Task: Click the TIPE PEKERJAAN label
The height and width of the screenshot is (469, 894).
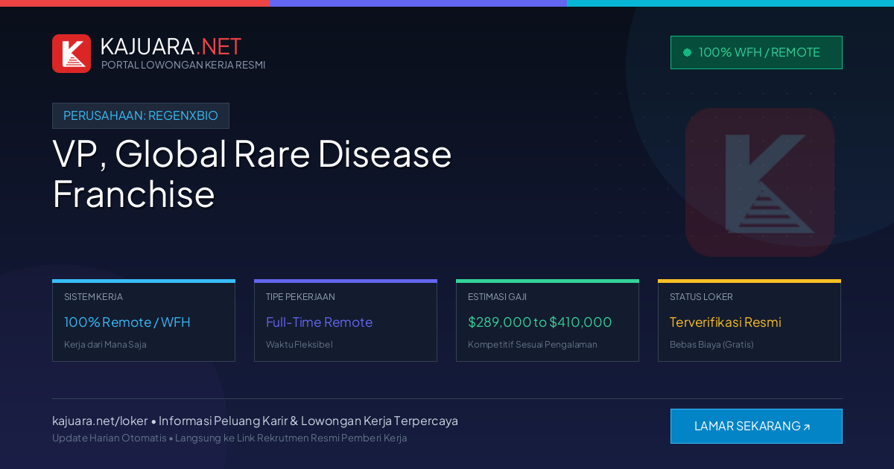Action: 300,296
